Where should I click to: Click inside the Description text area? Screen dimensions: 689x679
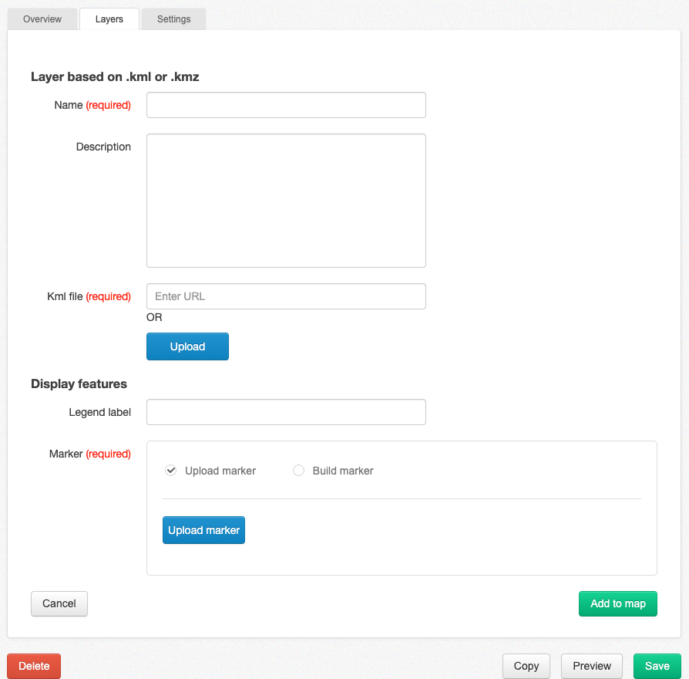pos(285,201)
